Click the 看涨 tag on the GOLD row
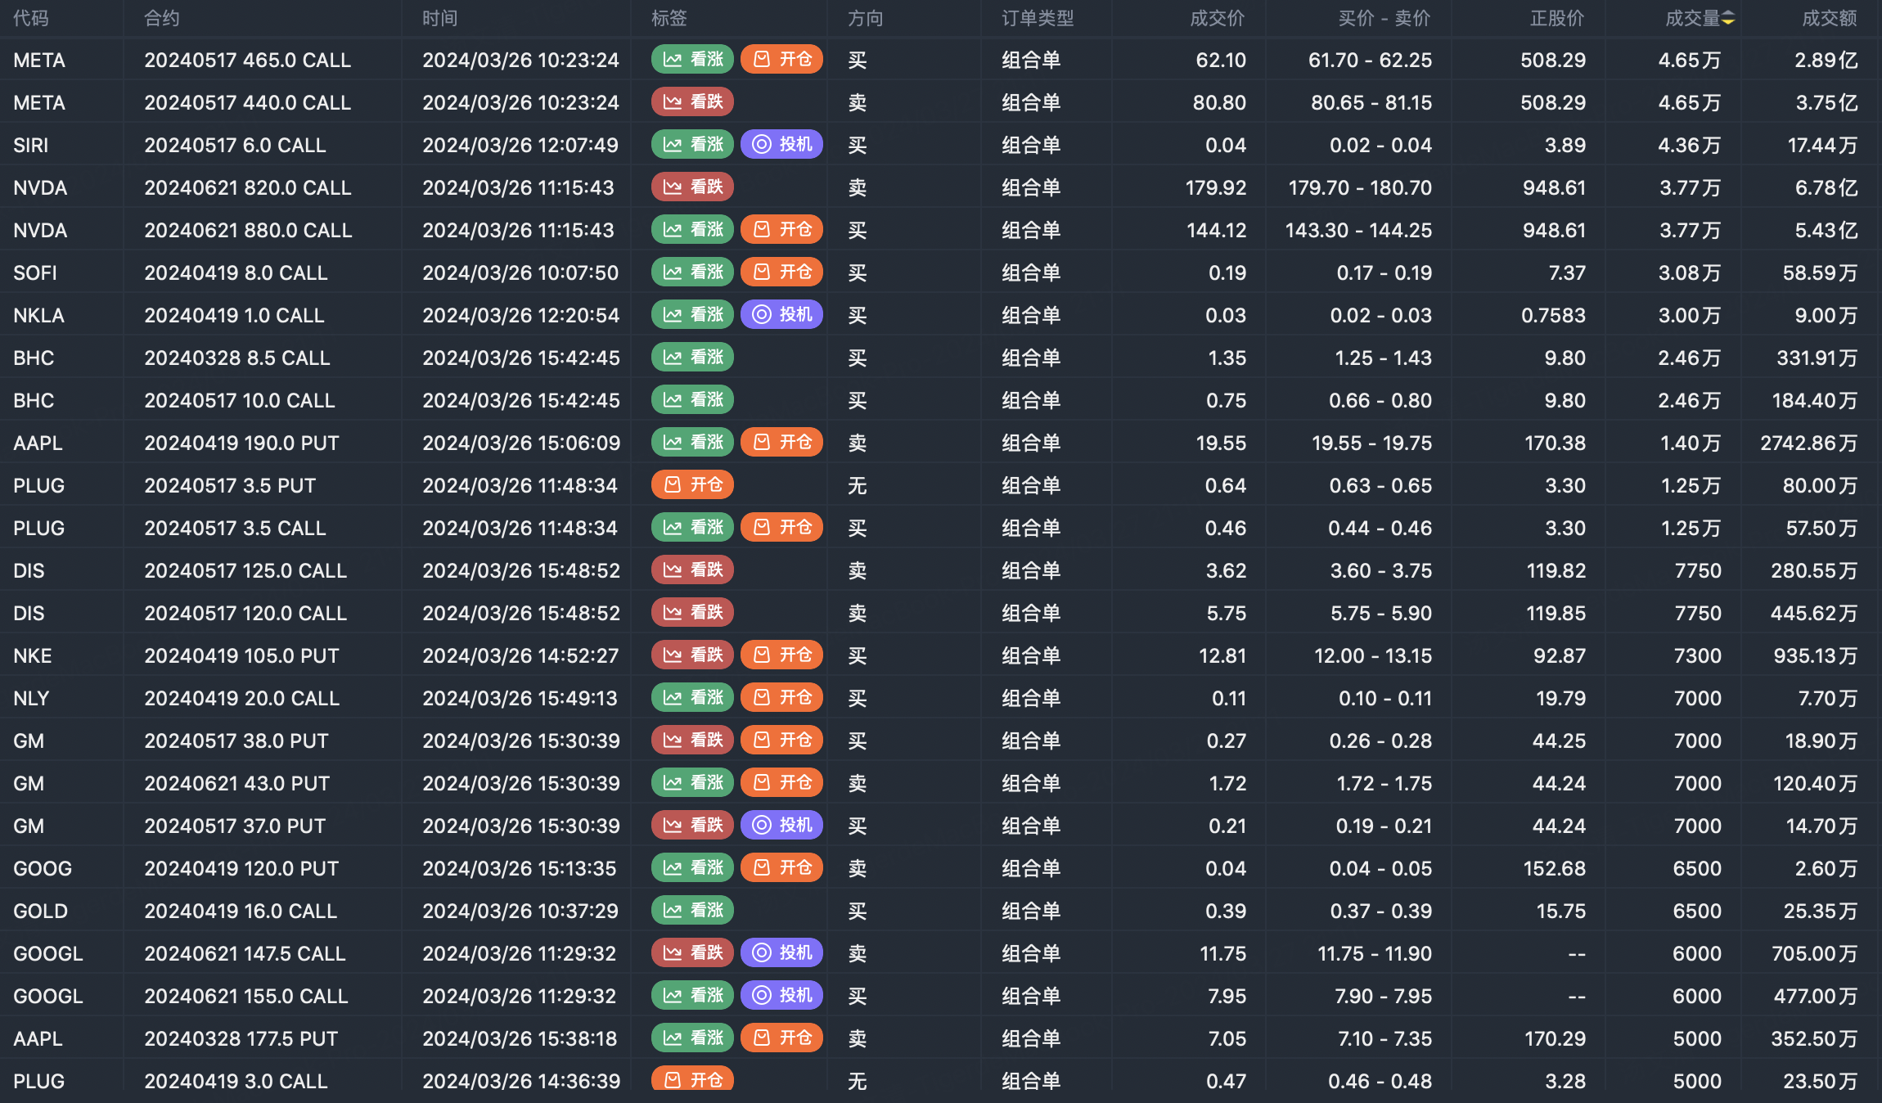 point(692,911)
